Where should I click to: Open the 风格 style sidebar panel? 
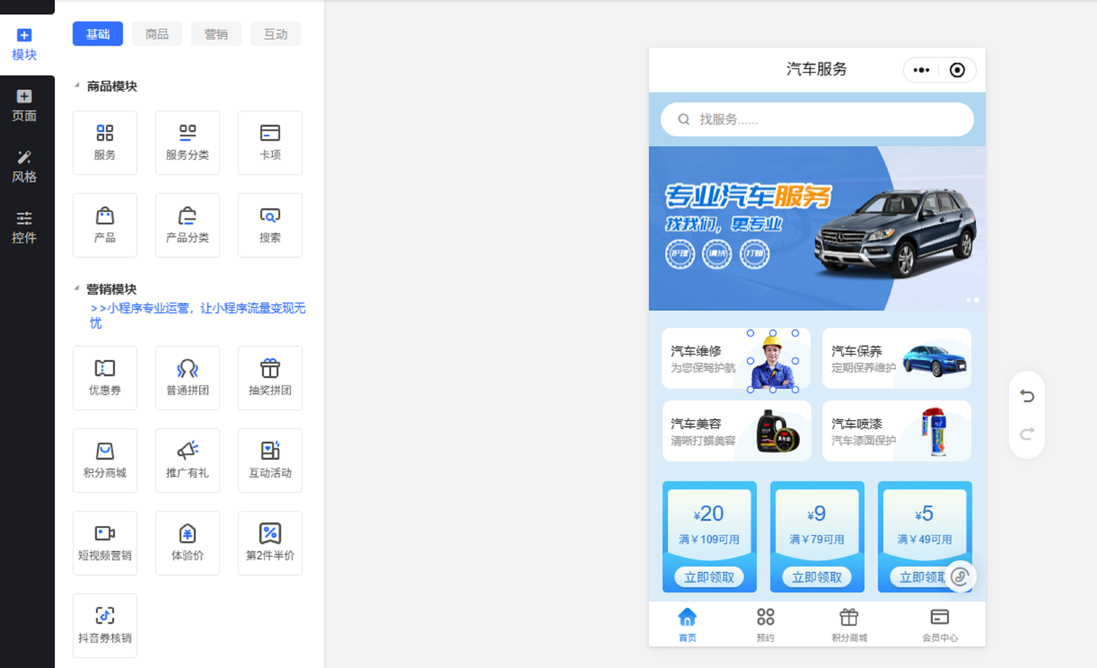[x=24, y=167]
